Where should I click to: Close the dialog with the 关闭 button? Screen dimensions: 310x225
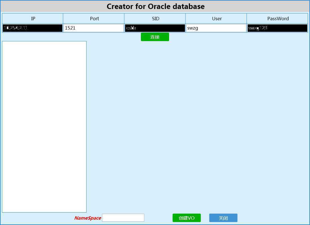tap(223, 218)
